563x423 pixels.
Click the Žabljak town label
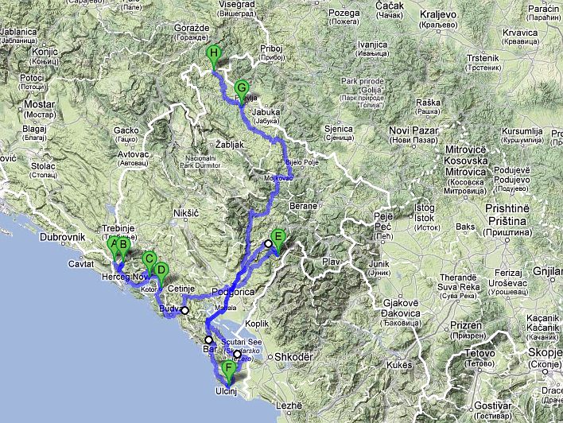click(x=230, y=145)
